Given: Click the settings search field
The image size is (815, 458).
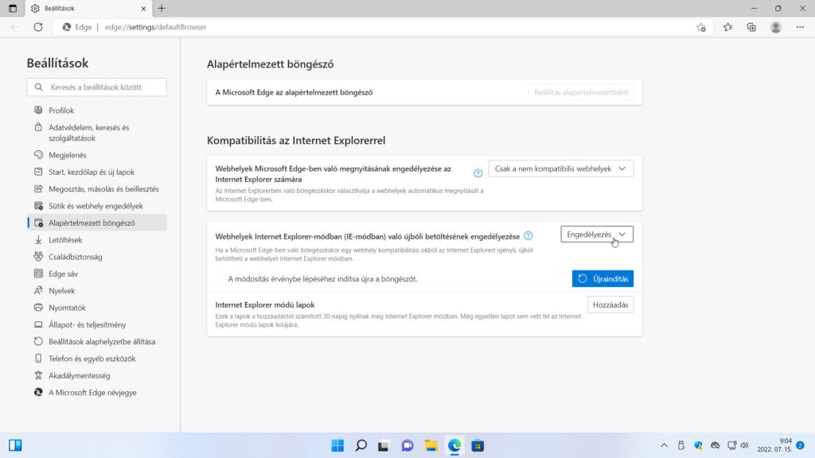Looking at the screenshot, I should click(x=96, y=87).
